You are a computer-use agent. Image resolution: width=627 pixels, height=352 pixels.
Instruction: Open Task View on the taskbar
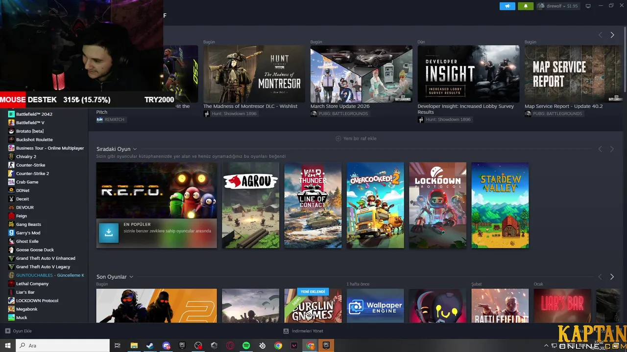(x=118, y=346)
